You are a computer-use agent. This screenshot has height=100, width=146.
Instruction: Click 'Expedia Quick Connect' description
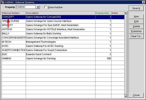(x=39, y=54)
